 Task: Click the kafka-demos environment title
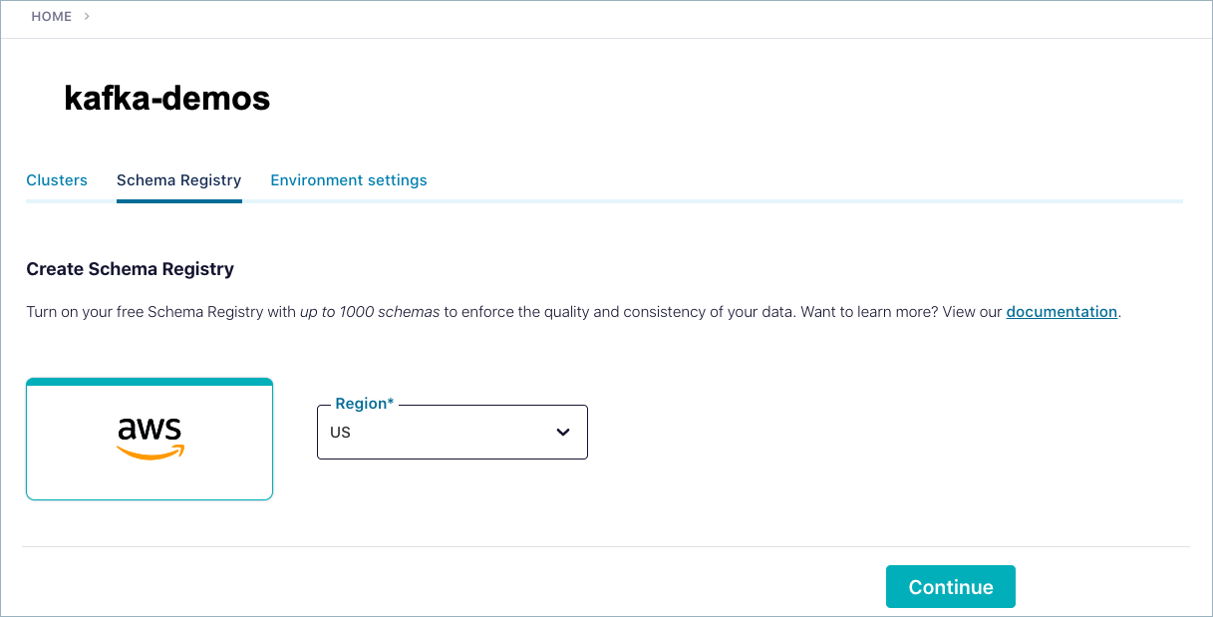pos(166,98)
